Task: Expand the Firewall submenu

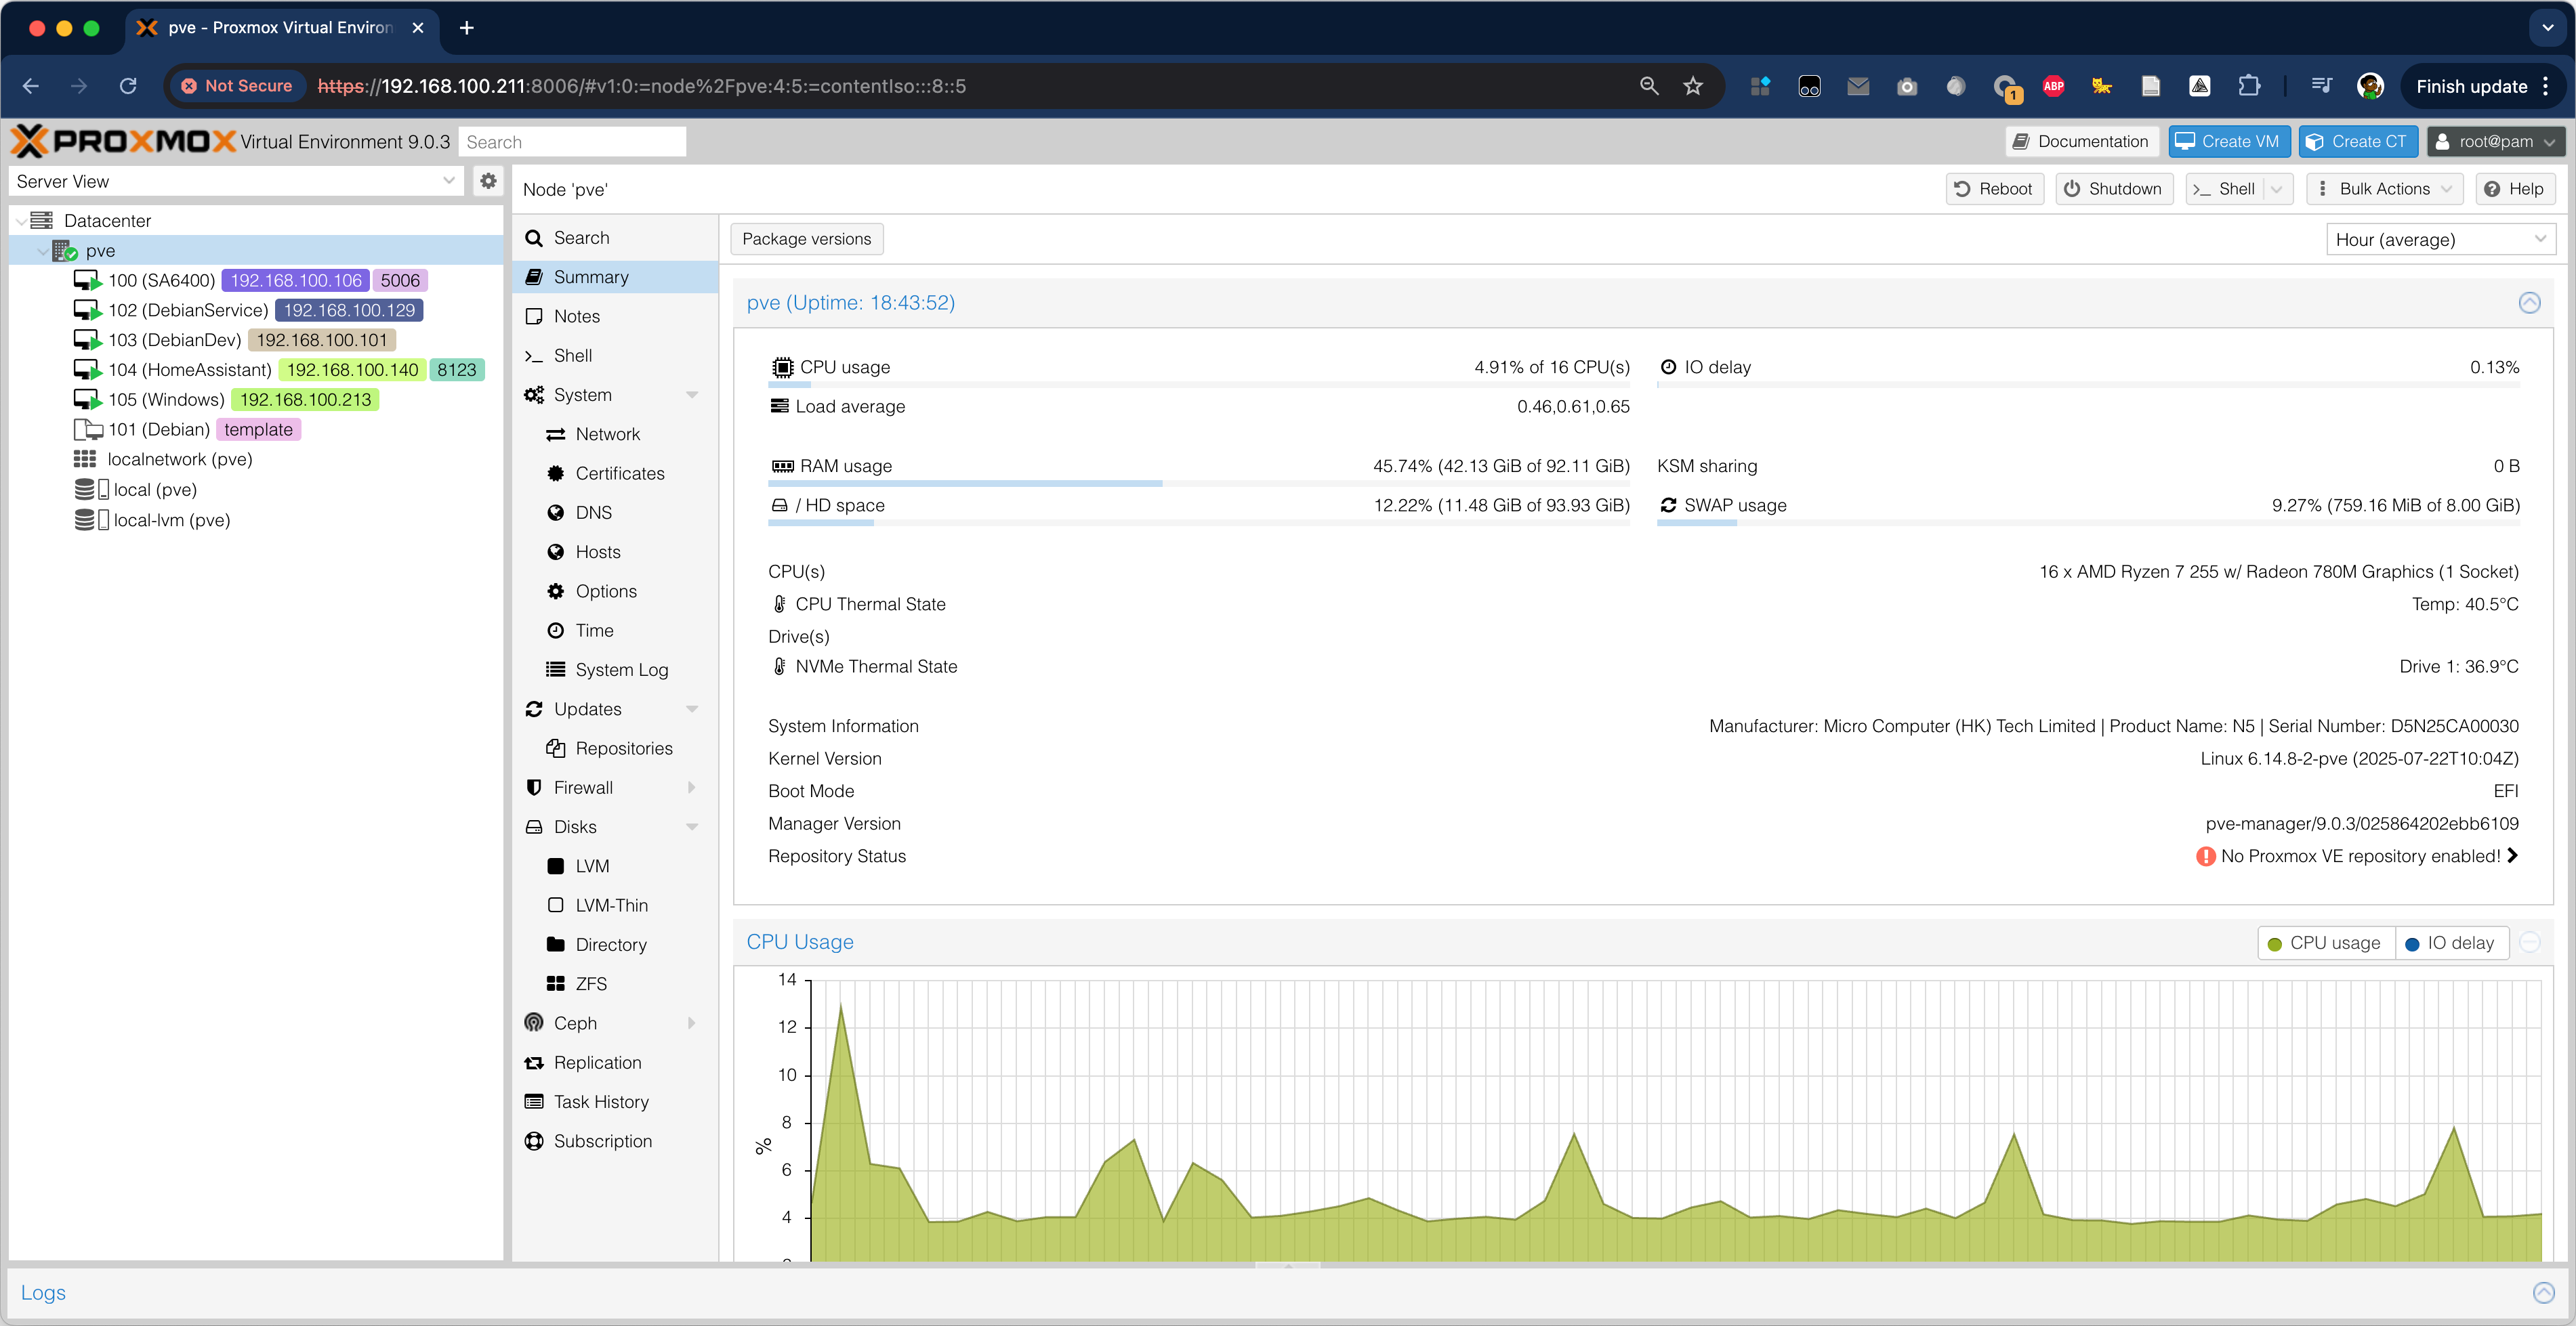Action: tap(692, 788)
